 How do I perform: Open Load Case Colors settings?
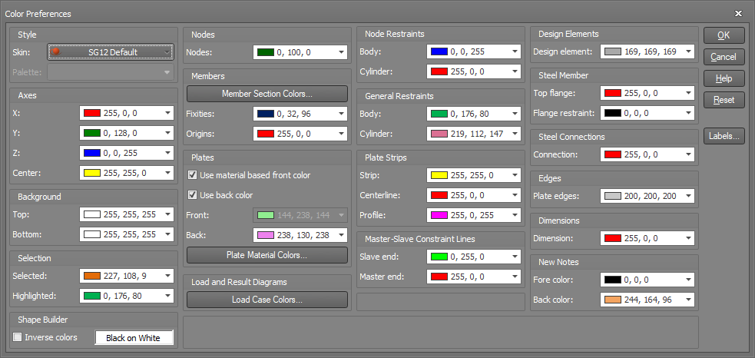tap(267, 300)
